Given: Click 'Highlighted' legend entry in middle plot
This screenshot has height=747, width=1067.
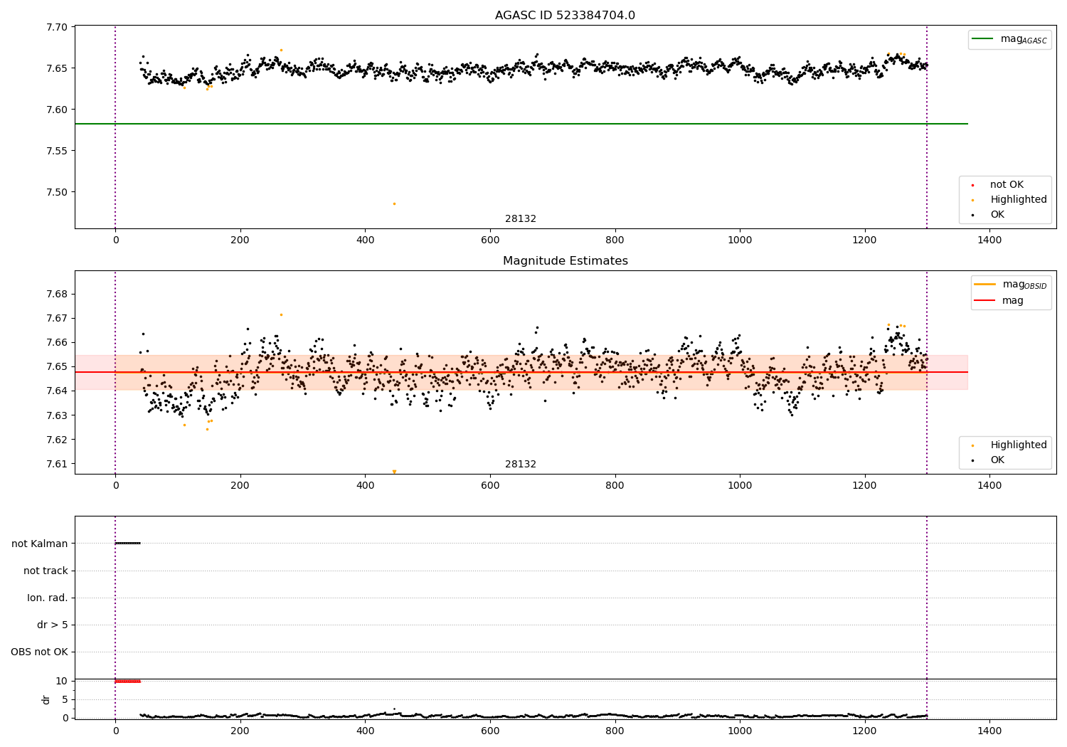Looking at the screenshot, I should [1010, 445].
